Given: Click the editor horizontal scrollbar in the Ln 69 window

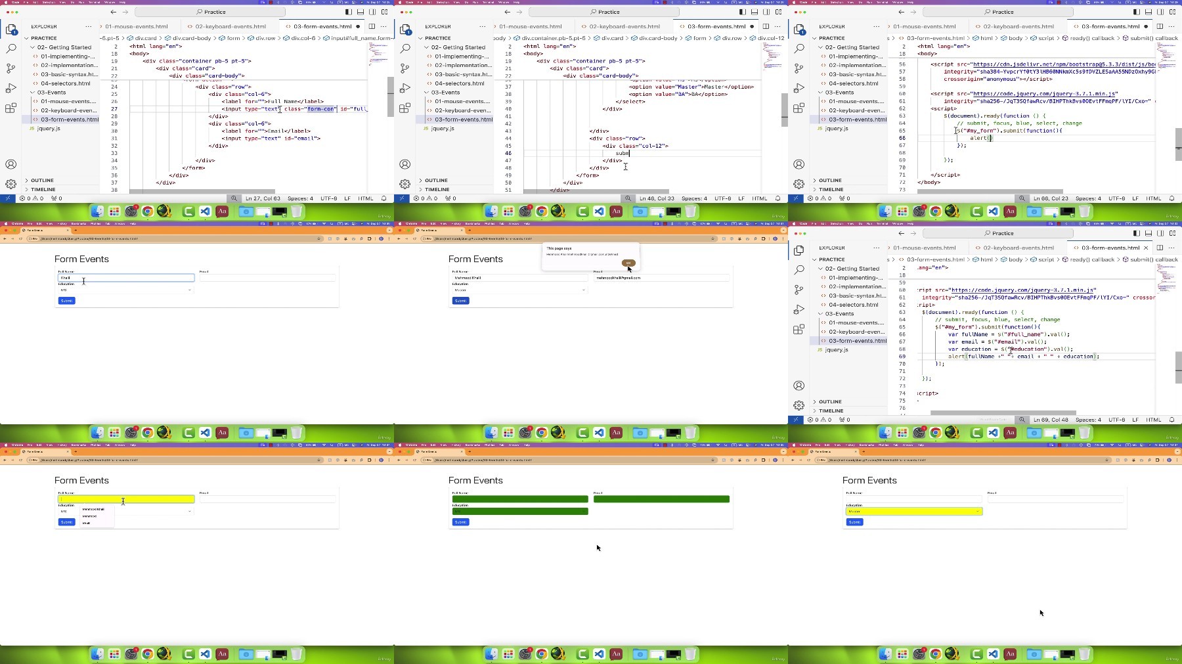Looking at the screenshot, I should pos(1003,412).
